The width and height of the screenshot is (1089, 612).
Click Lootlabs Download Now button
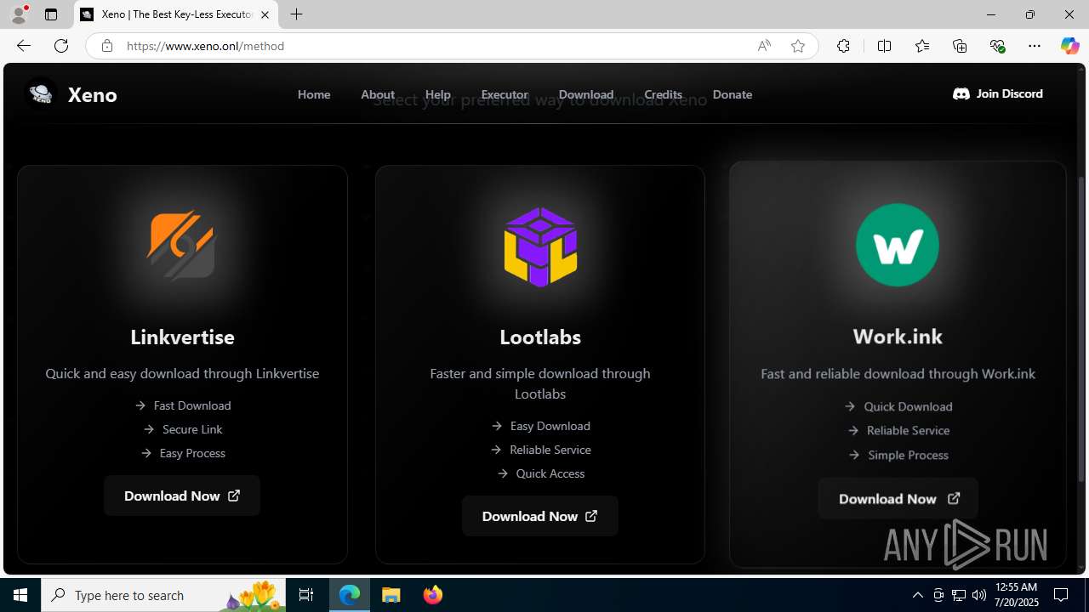click(x=540, y=516)
